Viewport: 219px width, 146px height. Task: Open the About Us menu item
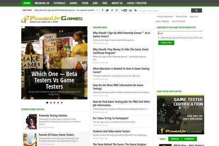pyautogui.click(x=117, y=3)
